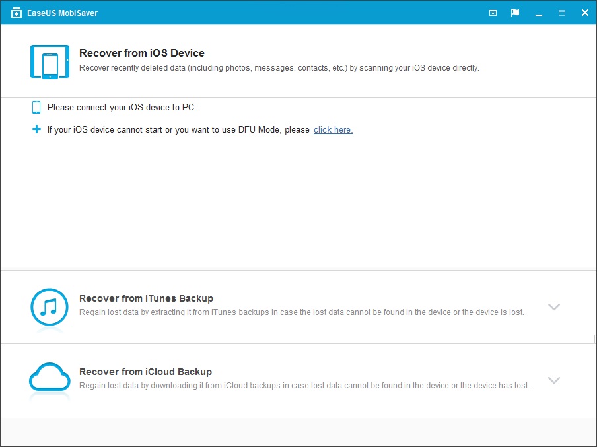
Task: Click the small phone icon beside connect message
Action: click(36, 107)
